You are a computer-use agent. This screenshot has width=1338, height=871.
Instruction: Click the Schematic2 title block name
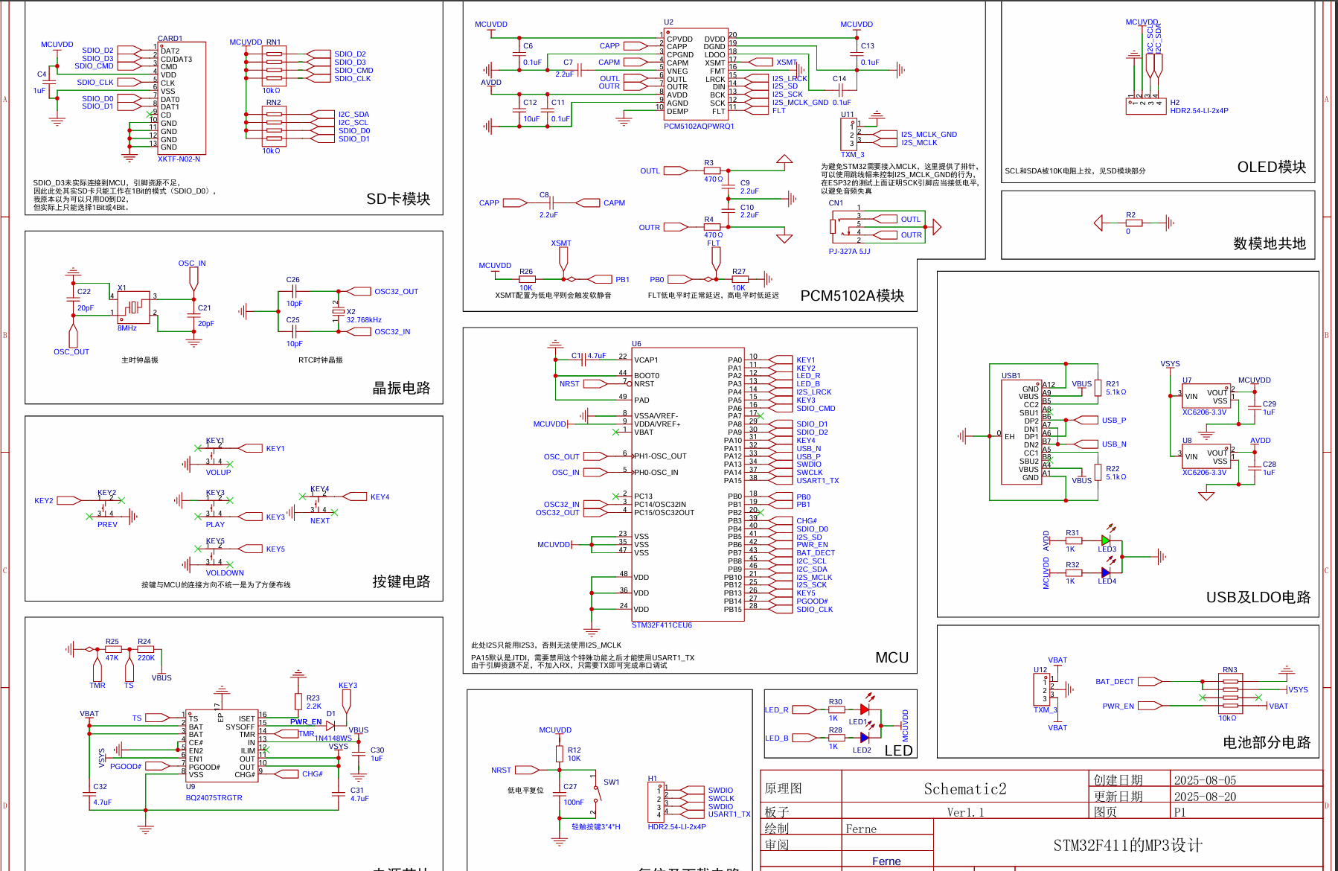click(965, 789)
